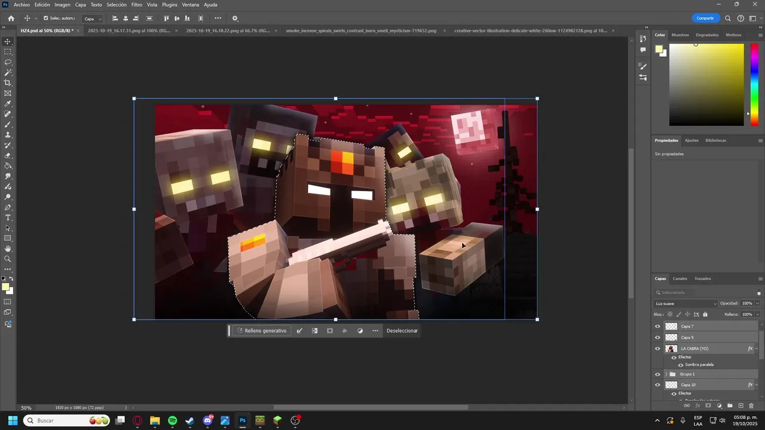Viewport: 765px width, 430px height.
Task: Open the options bar settings gear
Action: pos(235,19)
